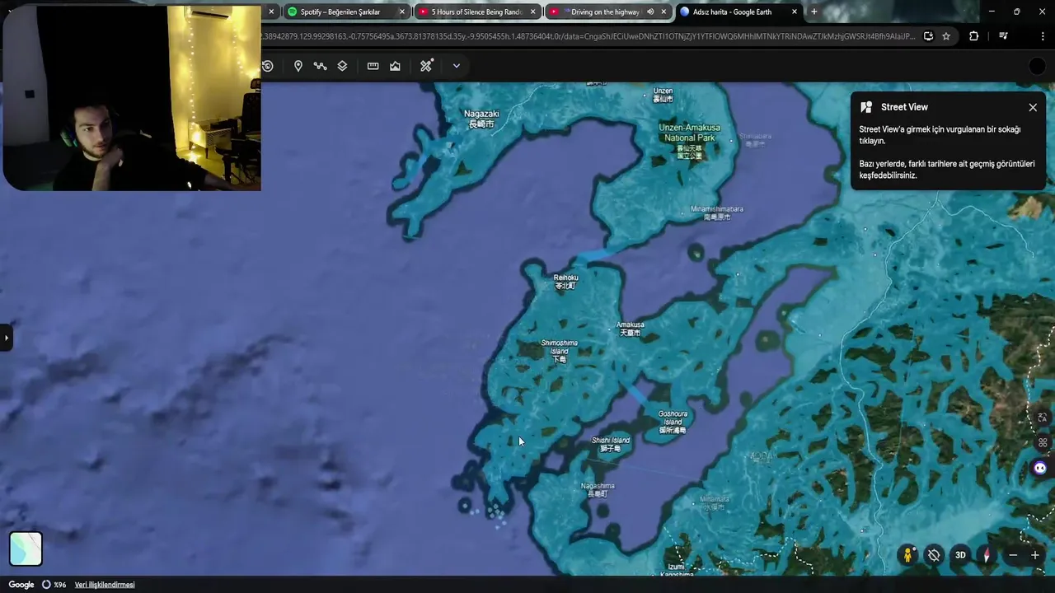Click the satellite data tool icon

pos(426,66)
